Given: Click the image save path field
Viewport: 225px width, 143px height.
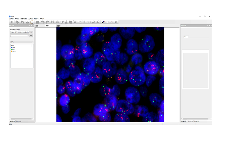Looking at the screenshot, I should pyautogui.click(x=20, y=32).
